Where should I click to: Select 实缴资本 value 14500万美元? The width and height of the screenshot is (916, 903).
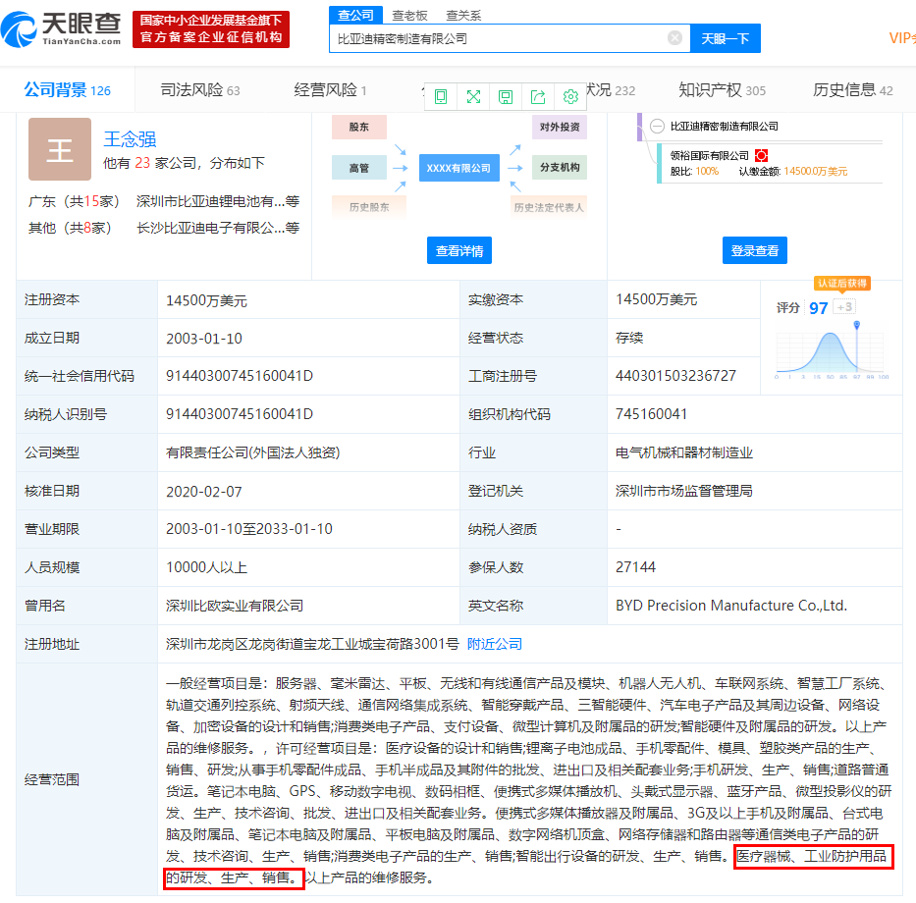657,299
